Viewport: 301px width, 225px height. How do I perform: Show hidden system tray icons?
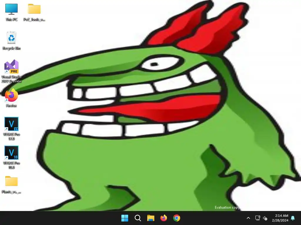pos(248,218)
